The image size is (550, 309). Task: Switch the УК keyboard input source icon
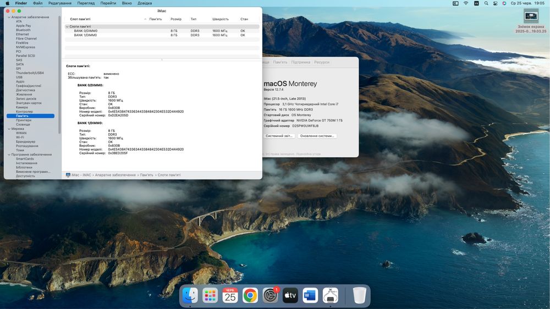476,3
